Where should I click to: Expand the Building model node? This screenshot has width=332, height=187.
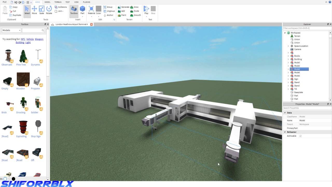pos(288,59)
